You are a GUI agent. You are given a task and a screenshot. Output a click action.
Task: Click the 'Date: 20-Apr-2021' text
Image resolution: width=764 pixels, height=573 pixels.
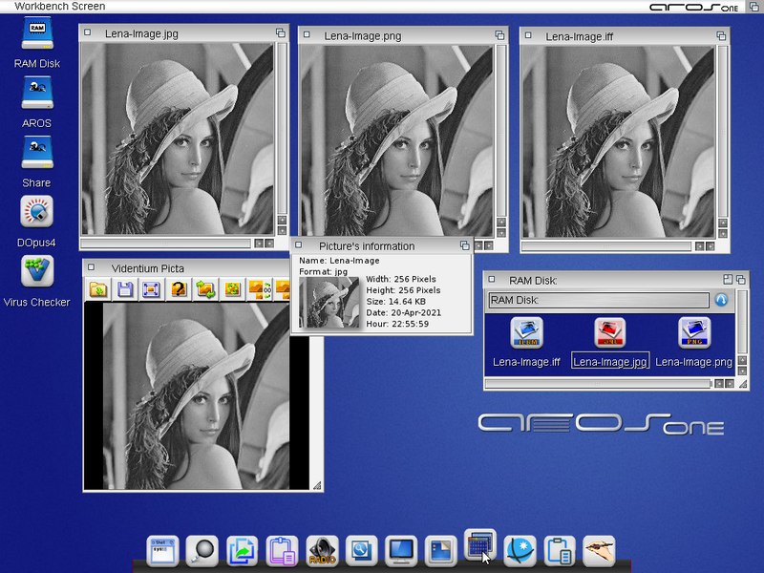(403, 313)
